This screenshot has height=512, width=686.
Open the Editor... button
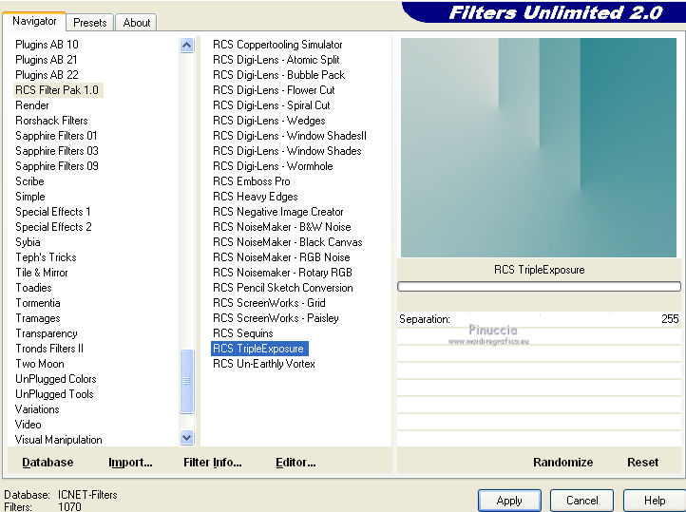tap(295, 463)
